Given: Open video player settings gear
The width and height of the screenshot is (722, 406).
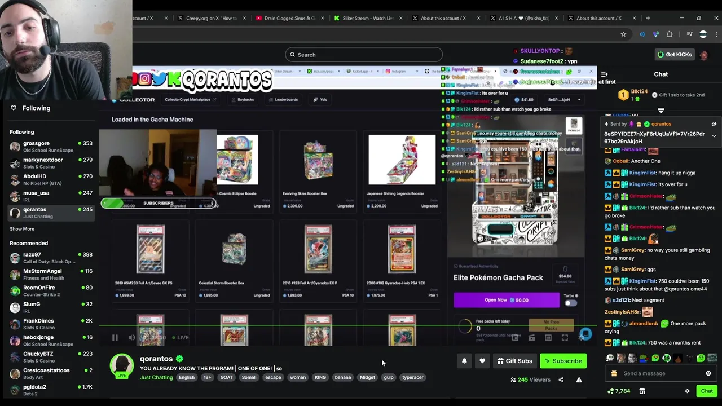Looking at the screenshot, I should 582,338.
